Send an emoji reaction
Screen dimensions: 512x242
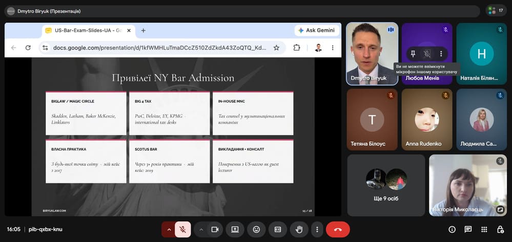click(256, 230)
